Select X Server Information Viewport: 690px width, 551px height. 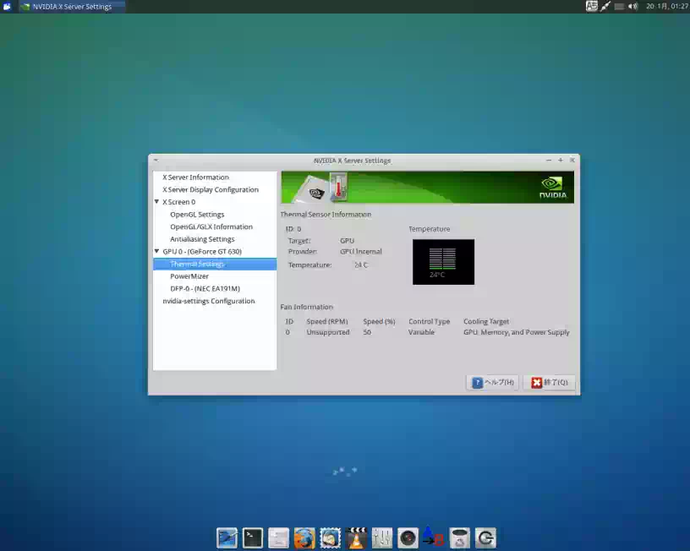pos(196,177)
